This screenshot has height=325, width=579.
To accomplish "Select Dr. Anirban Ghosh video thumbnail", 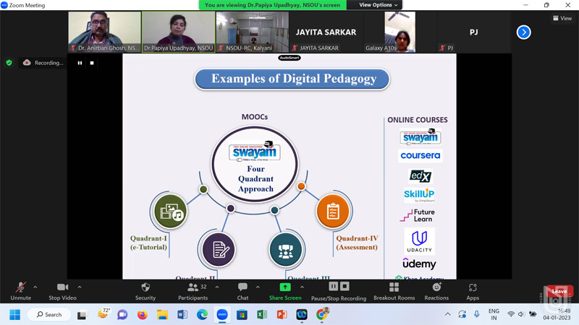I will (x=104, y=32).
